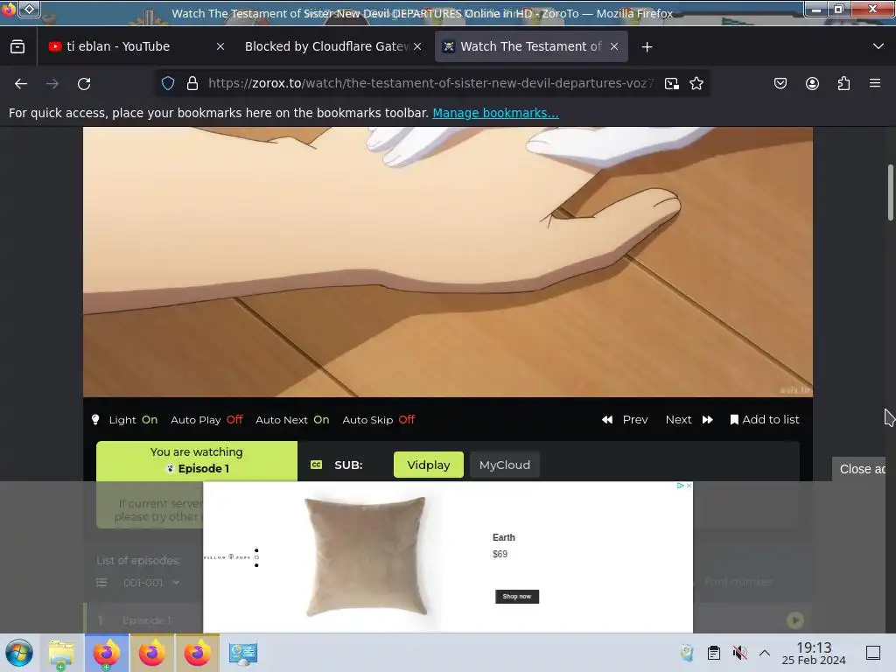
Task: Add the anime with Add to list
Action: [x=765, y=420]
